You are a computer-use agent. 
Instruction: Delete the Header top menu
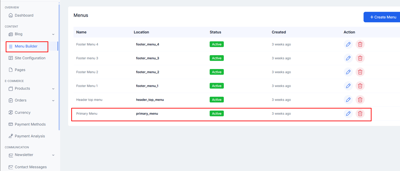point(360,100)
